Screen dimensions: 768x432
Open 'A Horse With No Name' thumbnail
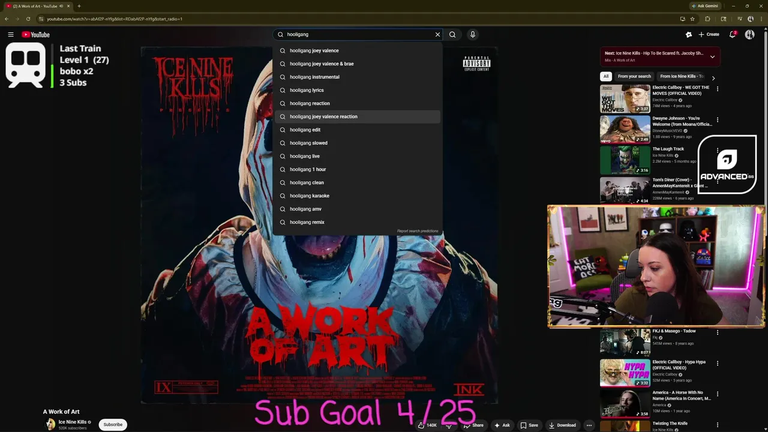pos(625,404)
